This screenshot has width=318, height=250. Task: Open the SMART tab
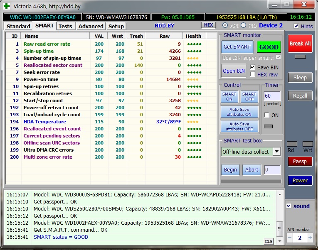(x=44, y=26)
